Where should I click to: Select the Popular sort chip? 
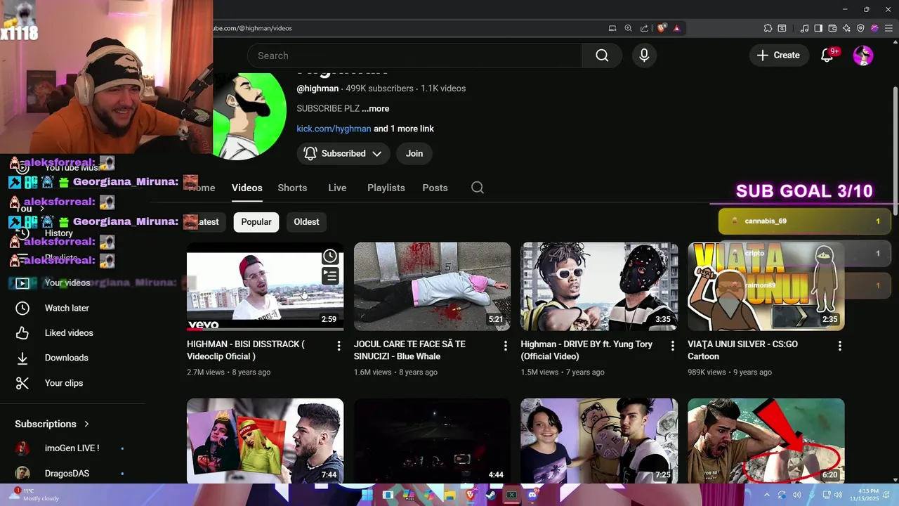tap(256, 222)
